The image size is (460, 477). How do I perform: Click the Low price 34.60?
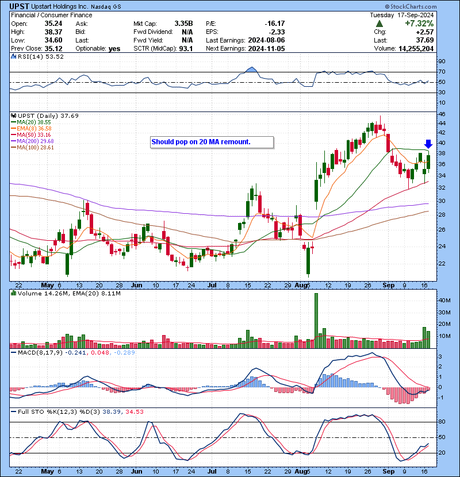pos(53,40)
